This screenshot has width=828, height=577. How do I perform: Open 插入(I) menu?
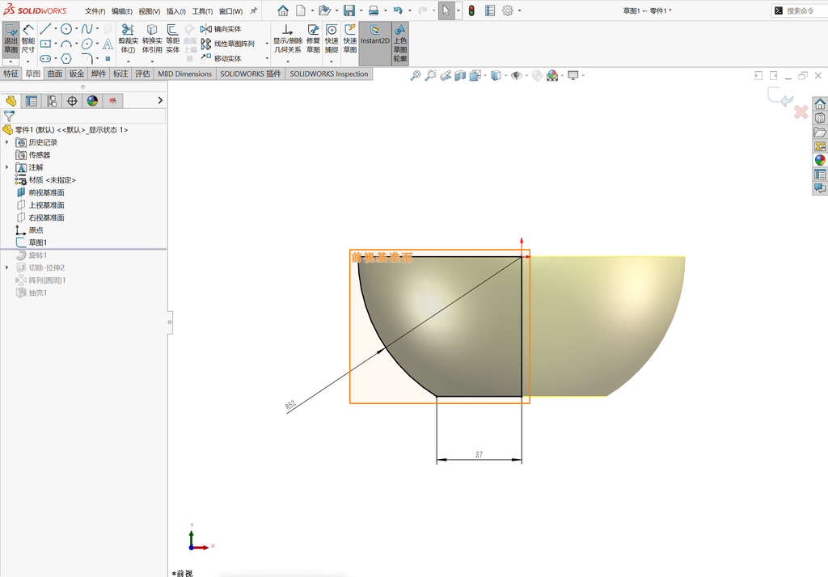tap(175, 11)
